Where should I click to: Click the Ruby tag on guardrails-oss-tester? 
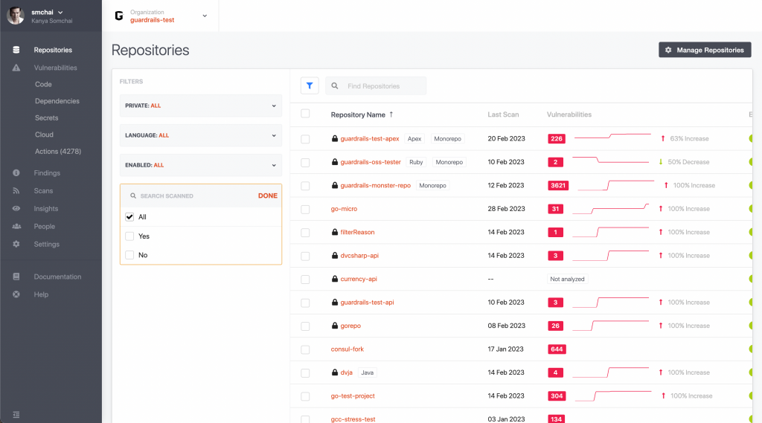click(416, 162)
